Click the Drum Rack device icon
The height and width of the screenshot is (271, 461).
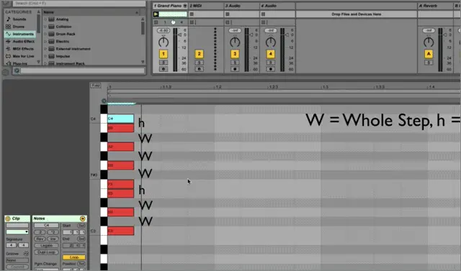[x=51, y=34]
